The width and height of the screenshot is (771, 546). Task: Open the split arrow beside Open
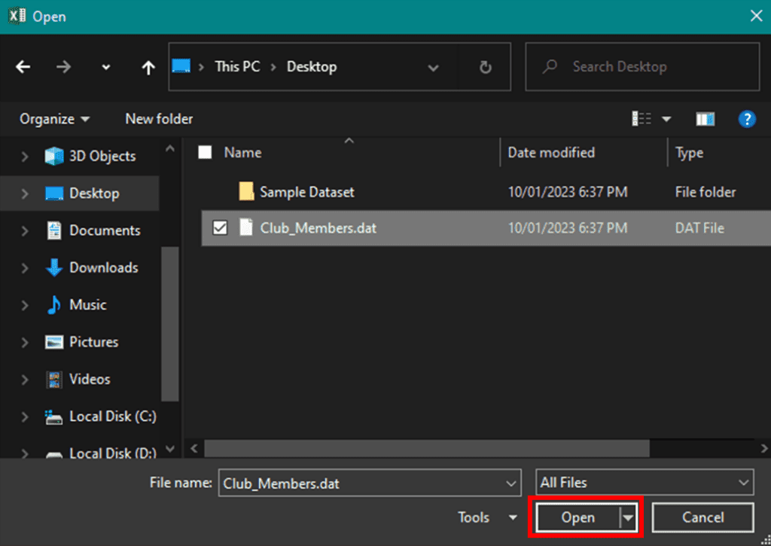(625, 517)
